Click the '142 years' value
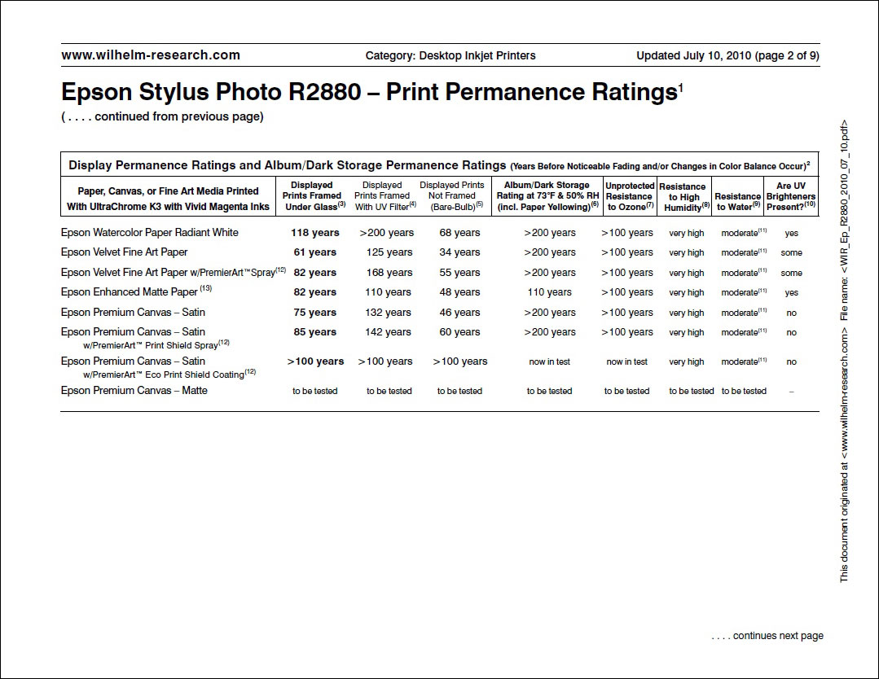Viewport: 879px width, 679px height. coord(388,331)
